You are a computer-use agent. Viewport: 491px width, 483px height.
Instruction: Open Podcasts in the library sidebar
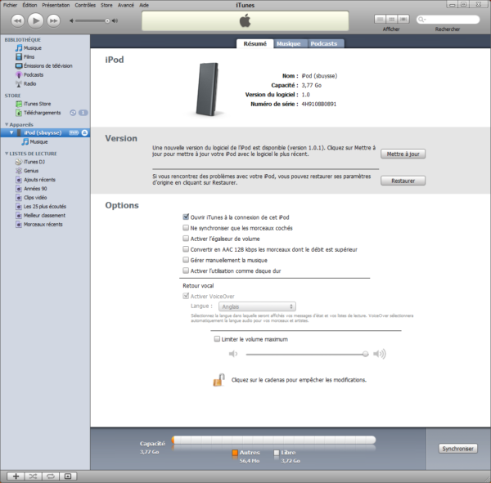pos(34,74)
